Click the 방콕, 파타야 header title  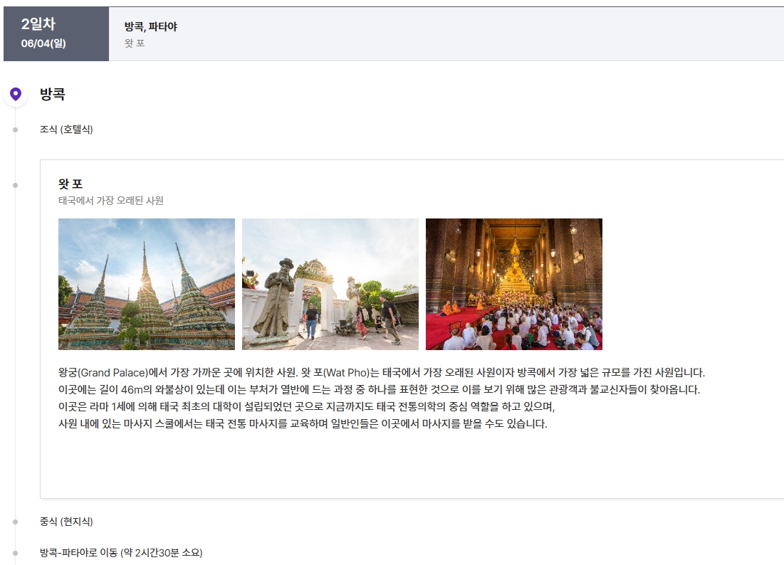(150, 26)
